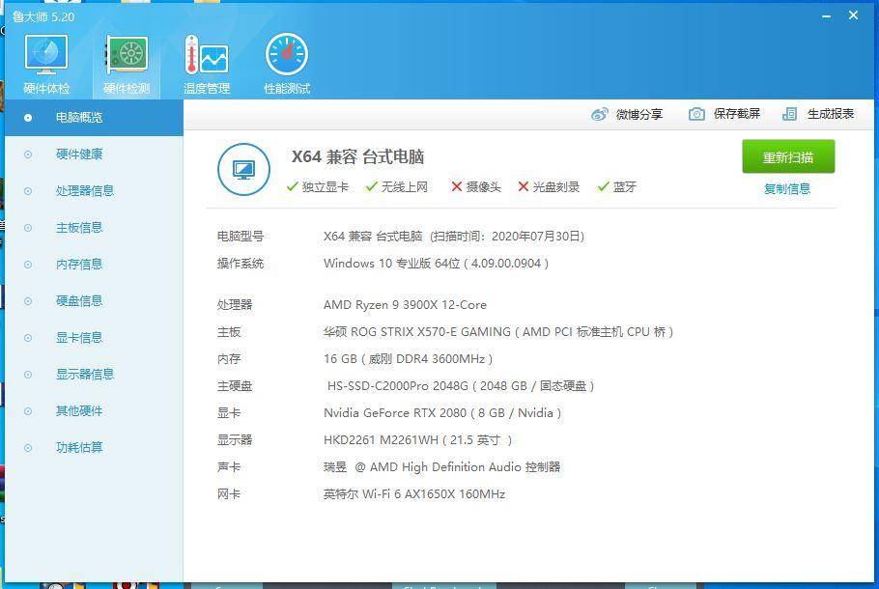Click the 主板 row label
Image resolution: width=879 pixels, height=589 pixels.
(x=229, y=332)
